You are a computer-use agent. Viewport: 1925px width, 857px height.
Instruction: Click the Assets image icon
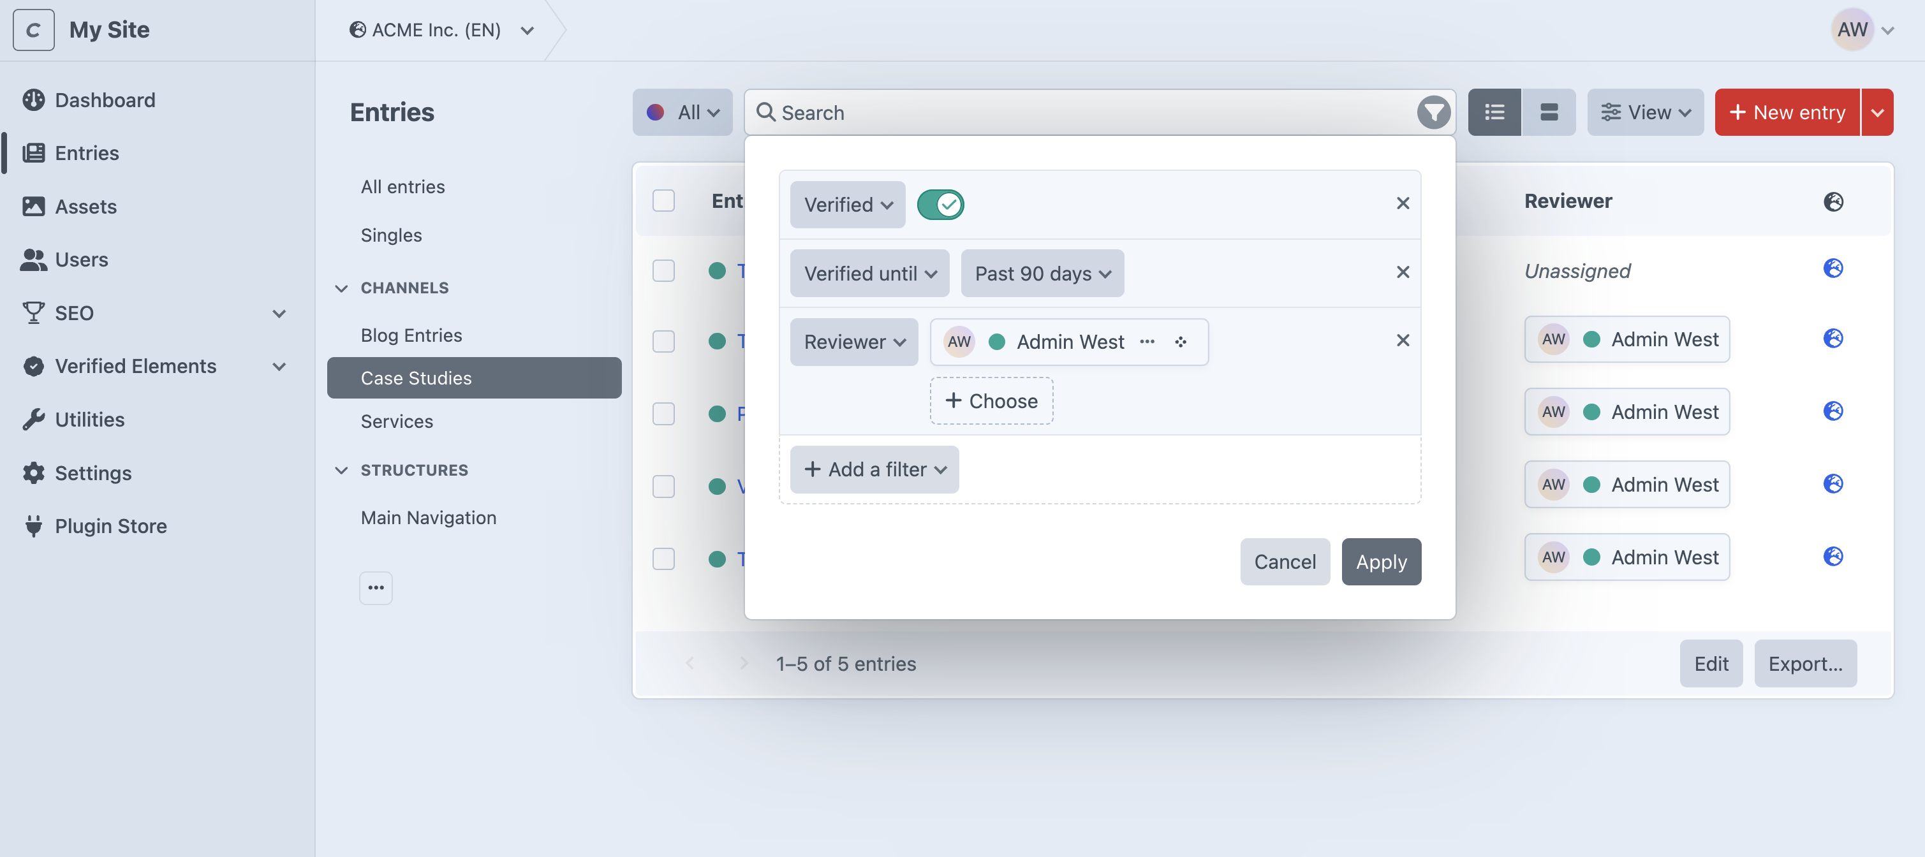[x=34, y=206]
